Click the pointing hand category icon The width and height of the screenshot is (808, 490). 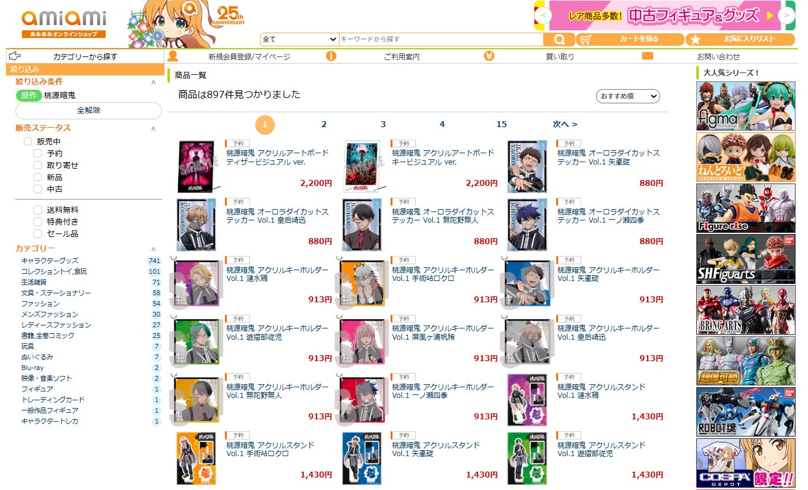point(15,56)
